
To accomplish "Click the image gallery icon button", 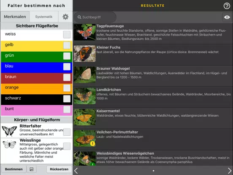I will (32, 169).
